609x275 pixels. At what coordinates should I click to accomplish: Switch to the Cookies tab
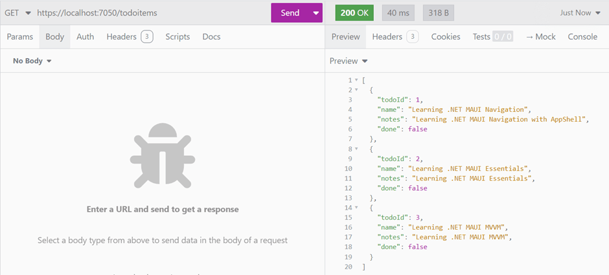pyautogui.click(x=446, y=37)
